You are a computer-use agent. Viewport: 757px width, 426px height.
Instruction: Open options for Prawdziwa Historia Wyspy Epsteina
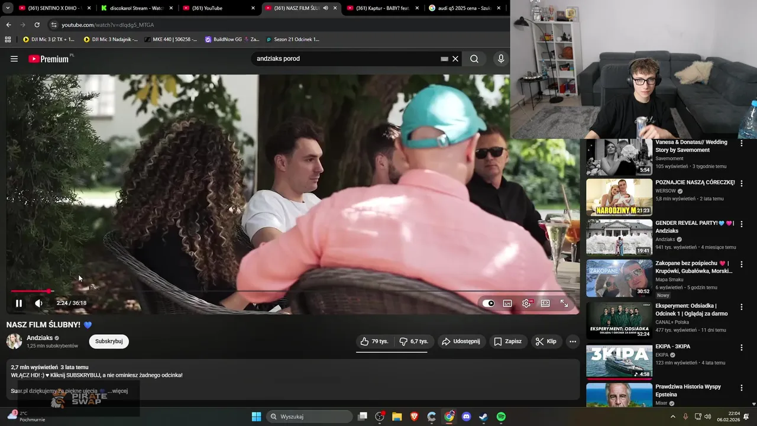point(741,388)
